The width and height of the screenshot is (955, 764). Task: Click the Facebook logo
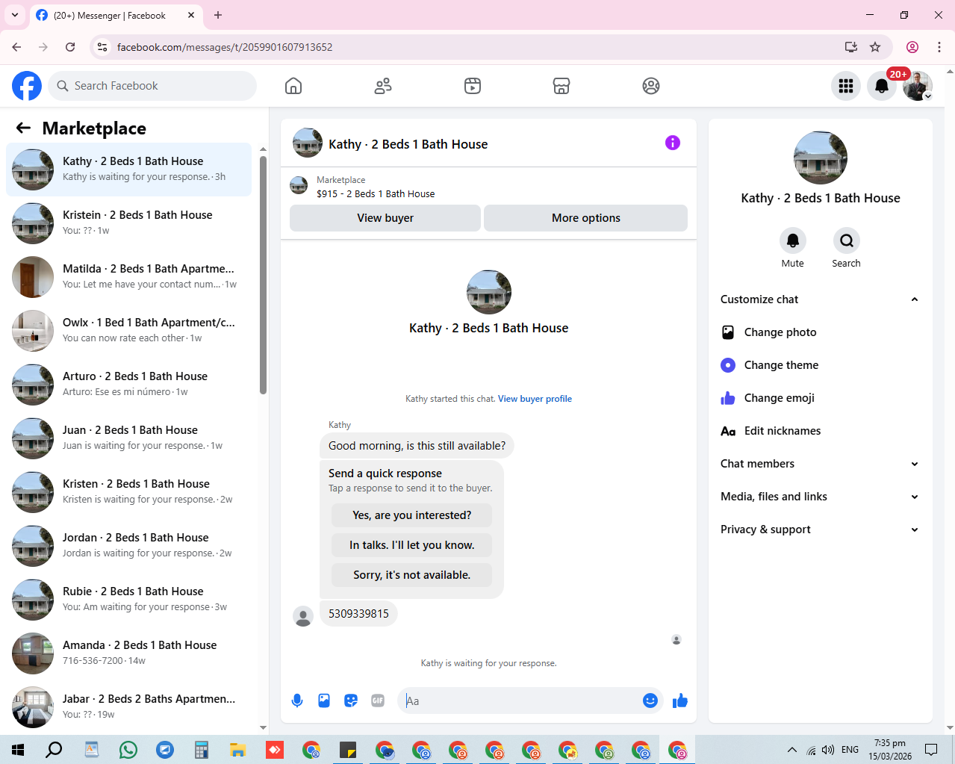(27, 86)
